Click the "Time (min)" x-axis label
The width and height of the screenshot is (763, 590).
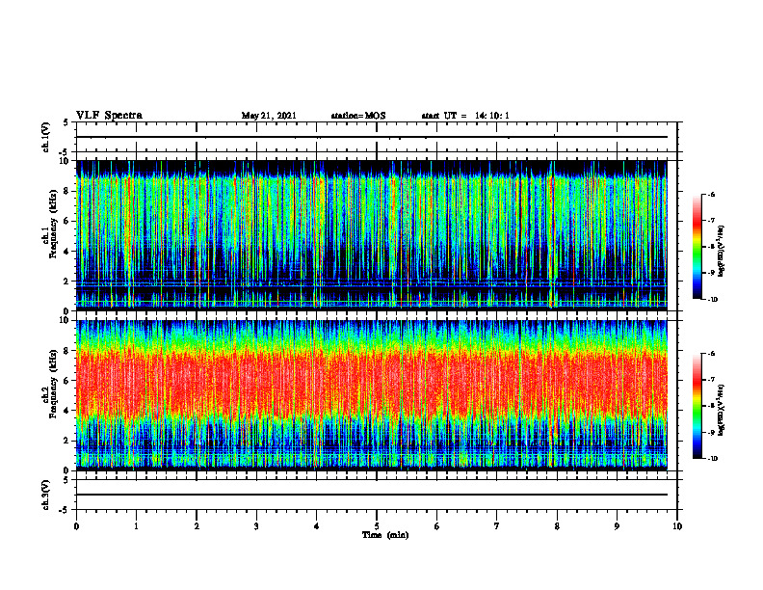(385, 535)
